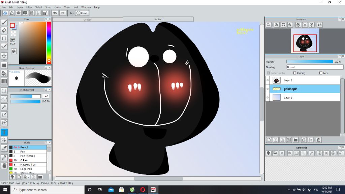Open the View menu
Image resolution: width=345 pixels, height=194 pixels.
click(67, 7)
